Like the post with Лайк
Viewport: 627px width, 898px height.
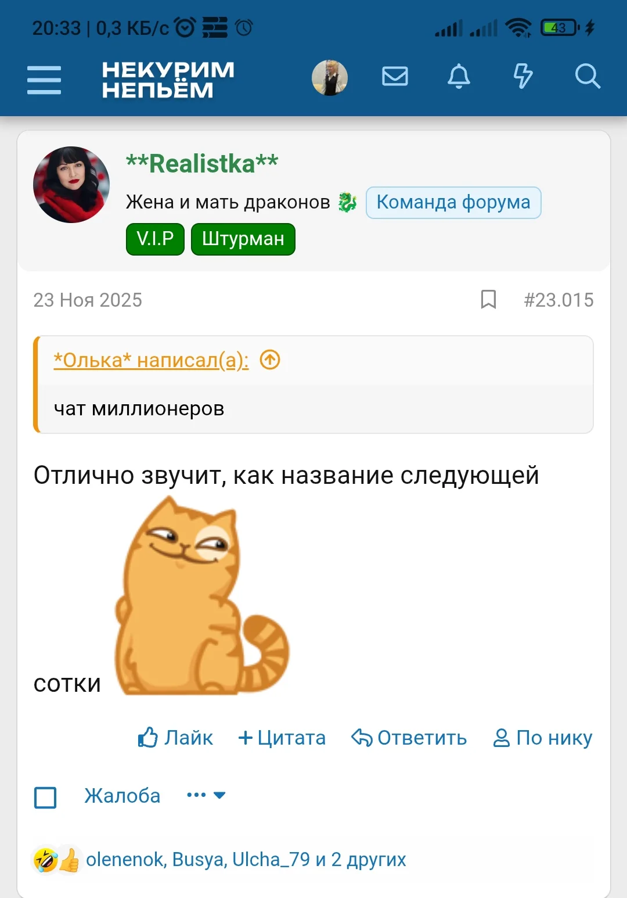point(175,738)
